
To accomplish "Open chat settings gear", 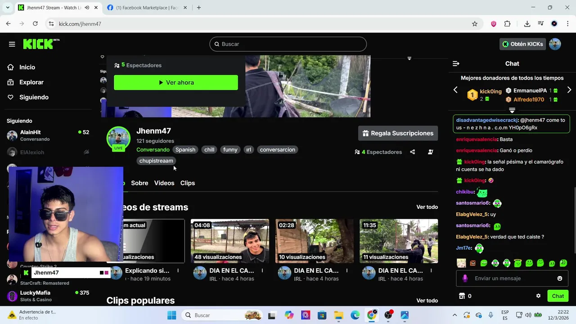I will tap(538, 296).
